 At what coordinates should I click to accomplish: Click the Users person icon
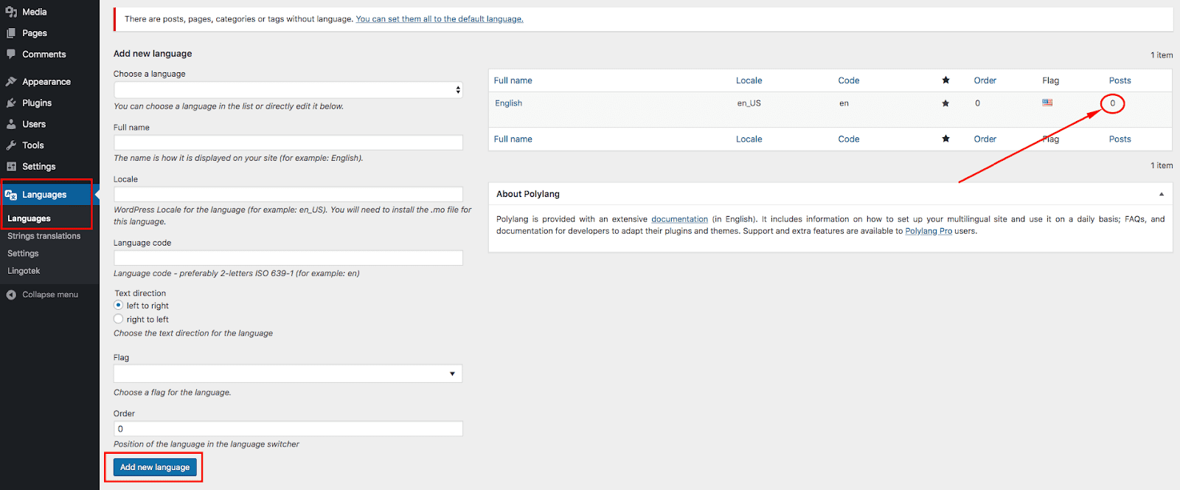click(x=11, y=124)
